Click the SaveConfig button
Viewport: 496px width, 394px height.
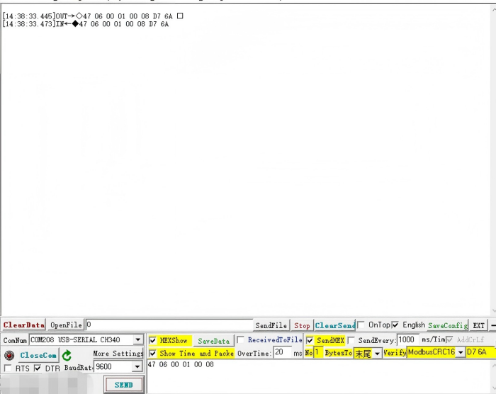[x=448, y=325]
